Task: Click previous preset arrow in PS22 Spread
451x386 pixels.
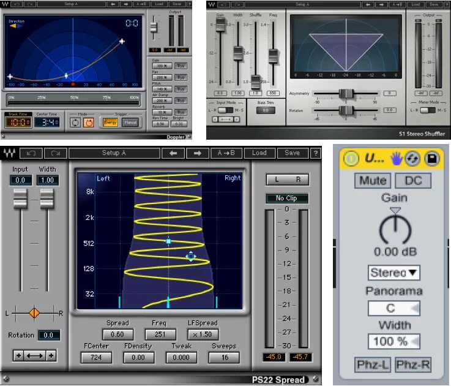Action: click(173, 153)
